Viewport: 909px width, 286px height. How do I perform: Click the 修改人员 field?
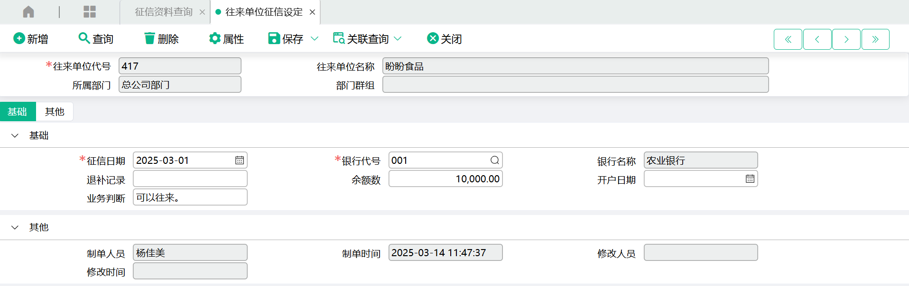click(701, 252)
